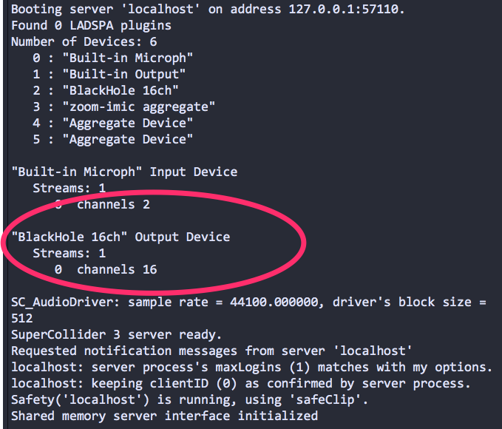Click device 5 'Aggregate Device' line

click(x=112, y=139)
